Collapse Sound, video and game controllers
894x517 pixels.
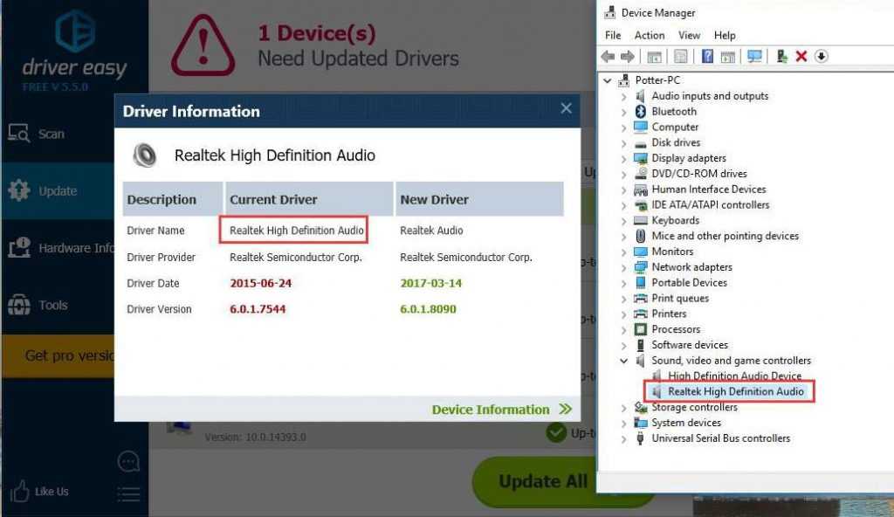click(x=623, y=361)
